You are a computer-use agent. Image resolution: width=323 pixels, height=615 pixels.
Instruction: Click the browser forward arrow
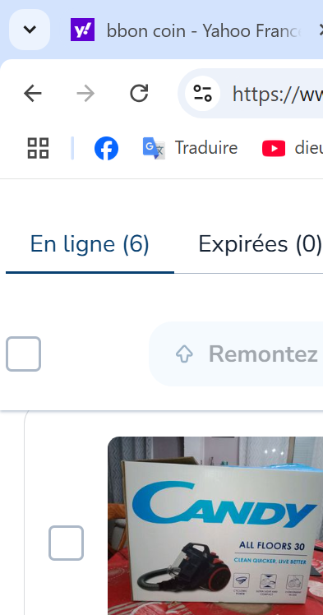tap(85, 94)
